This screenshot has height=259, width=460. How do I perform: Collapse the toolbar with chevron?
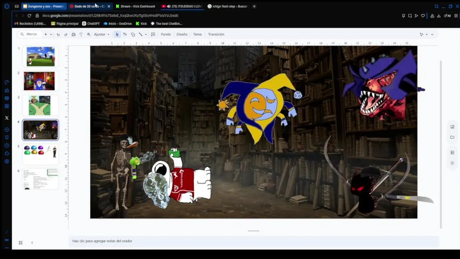[x=432, y=35]
